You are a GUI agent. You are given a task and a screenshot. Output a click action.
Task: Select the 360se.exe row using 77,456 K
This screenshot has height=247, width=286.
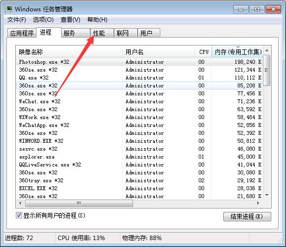pyautogui.click(x=140, y=93)
